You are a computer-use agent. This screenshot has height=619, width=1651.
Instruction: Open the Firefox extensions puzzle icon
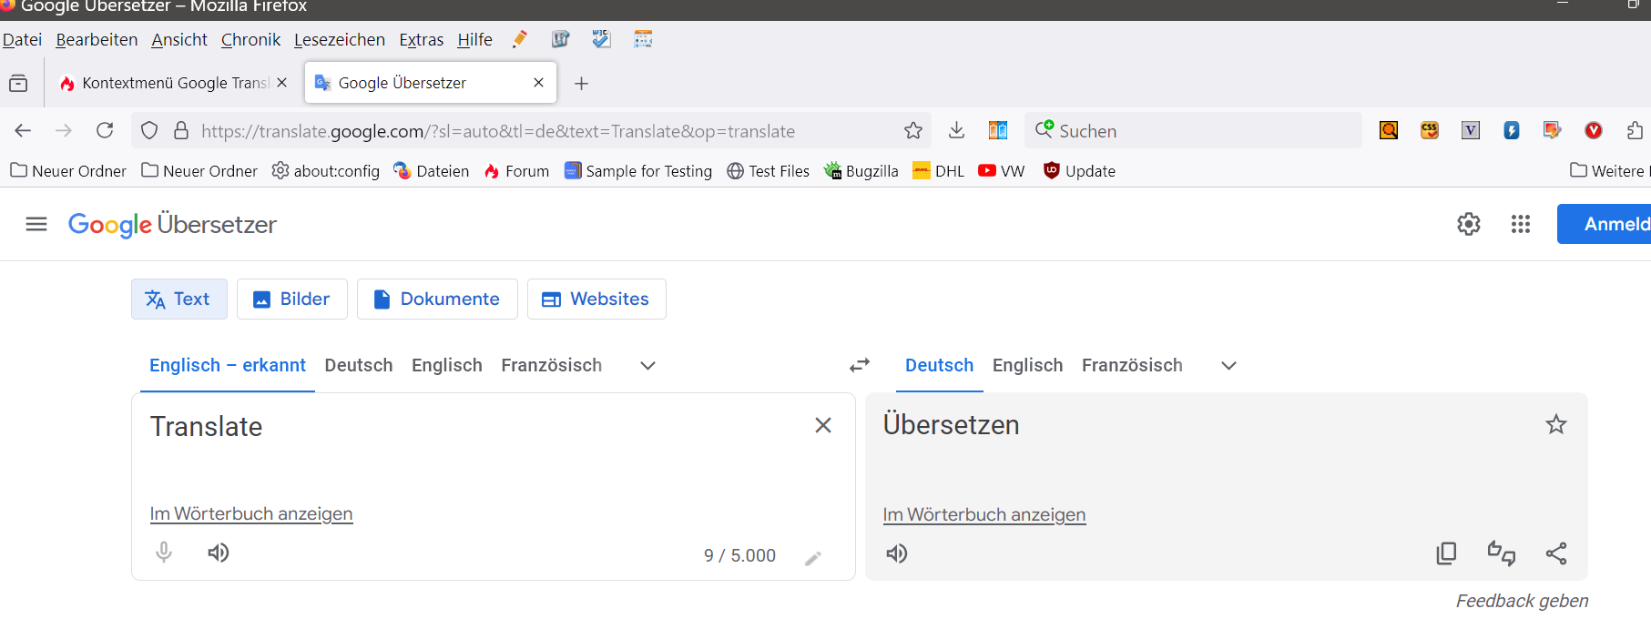[x=1635, y=130]
